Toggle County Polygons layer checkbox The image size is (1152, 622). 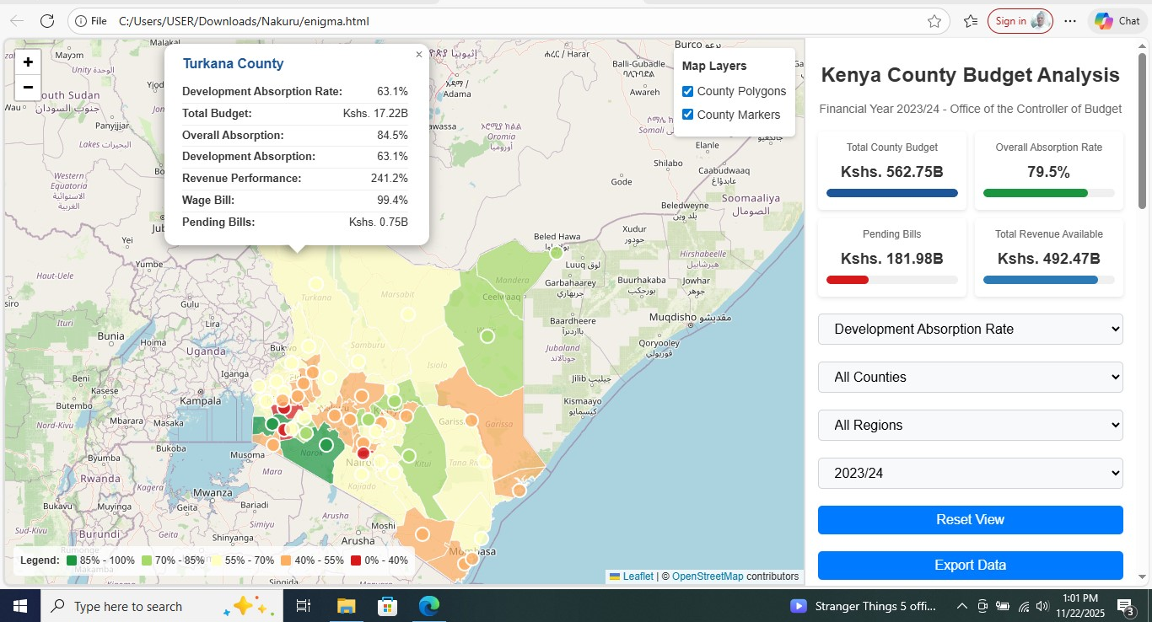coord(688,91)
